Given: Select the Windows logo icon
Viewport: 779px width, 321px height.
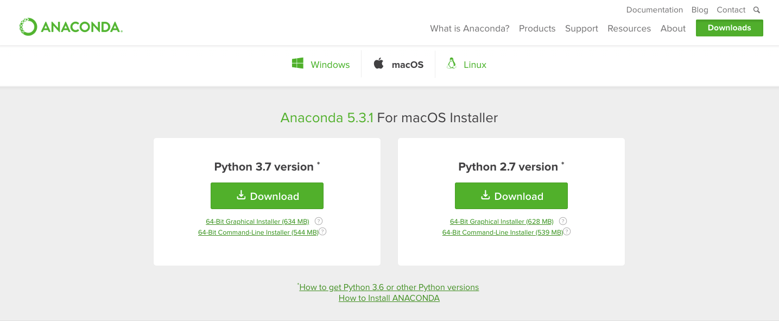Looking at the screenshot, I should [297, 64].
